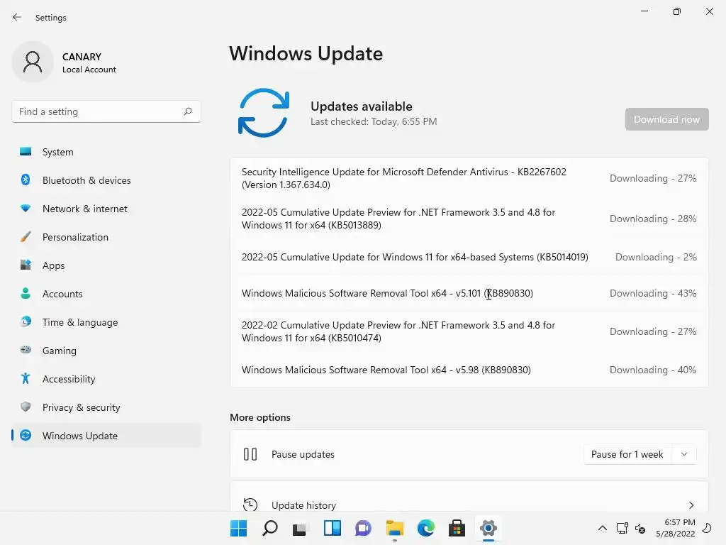Image resolution: width=726 pixels, height=545 pixels.
Task: Click the Pause updates icon
Action: coord(250,454)
